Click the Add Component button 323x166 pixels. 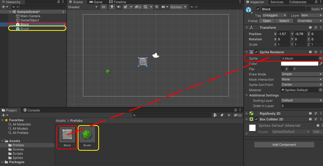284,145
